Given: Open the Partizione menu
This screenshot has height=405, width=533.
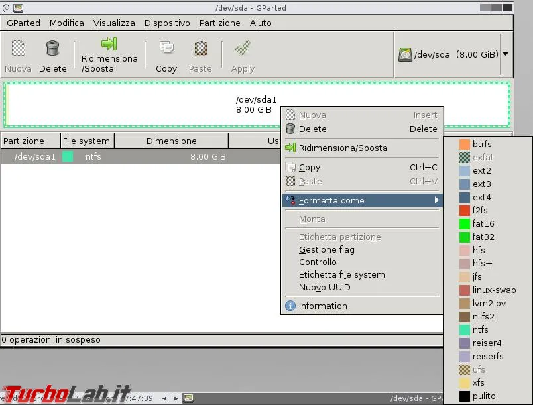Looking at the screenshot, I should (219, 23).
